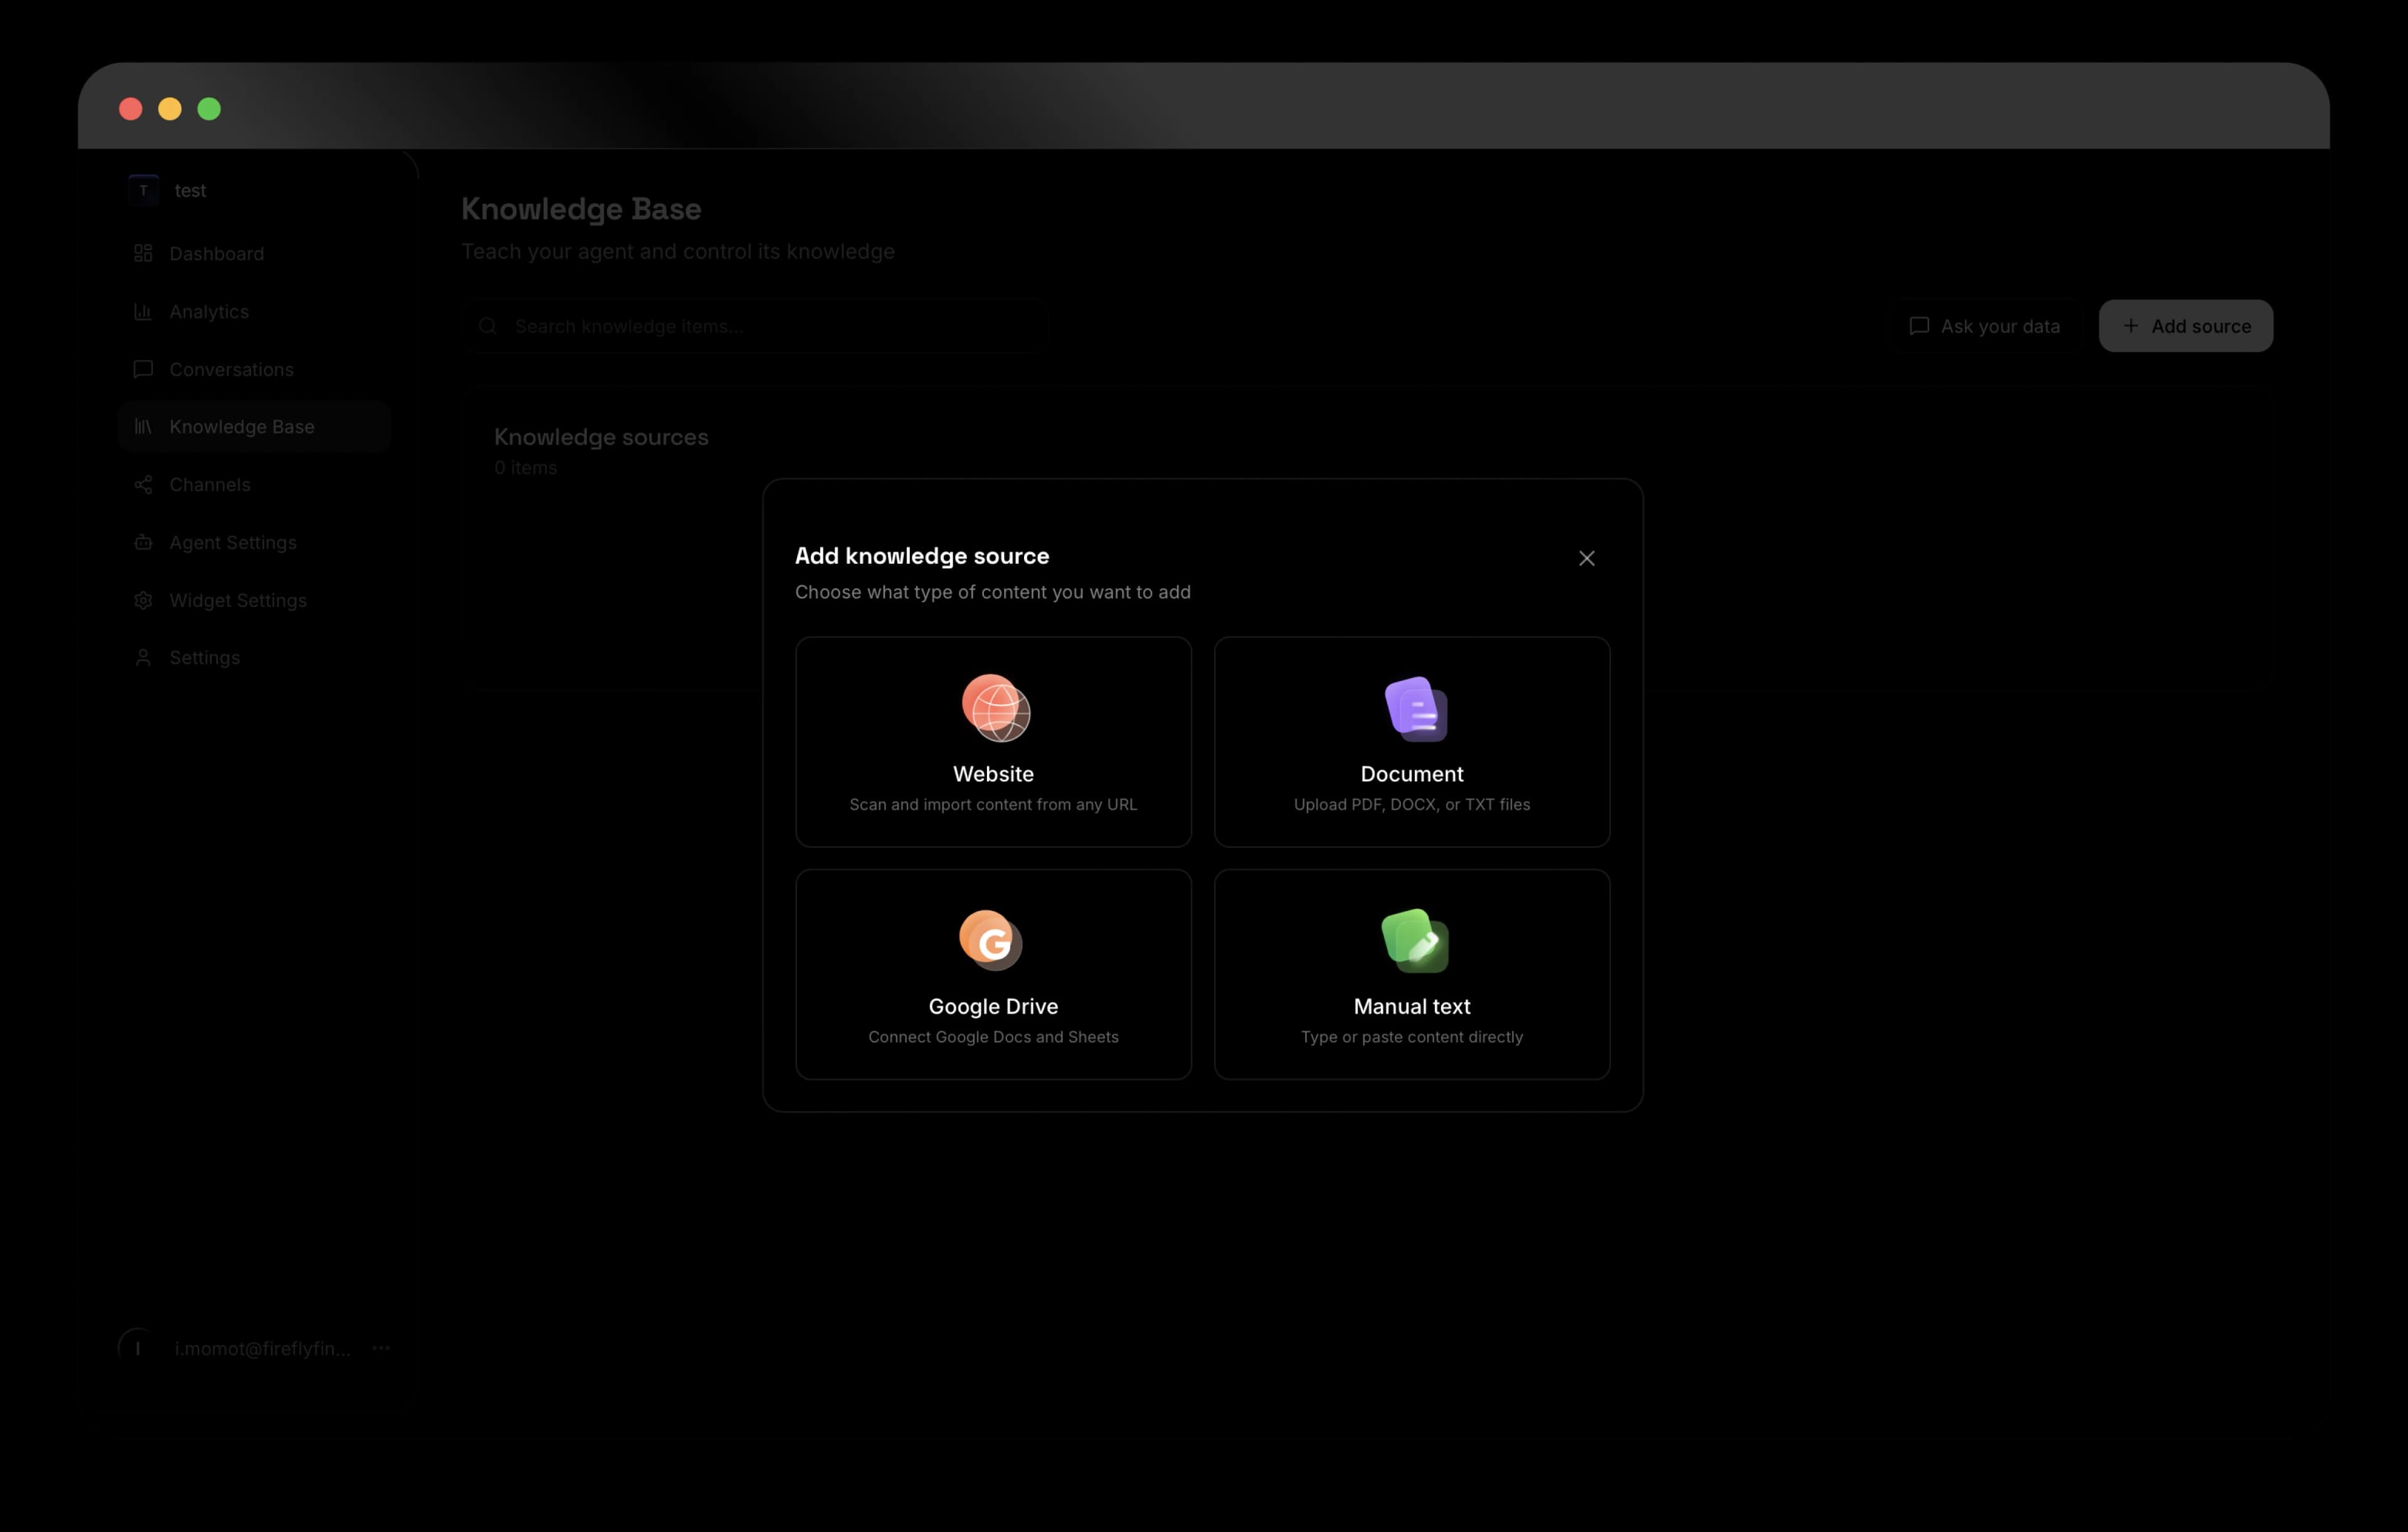
Task: Open the user account three-dots menu
Action: [381, 1348]
